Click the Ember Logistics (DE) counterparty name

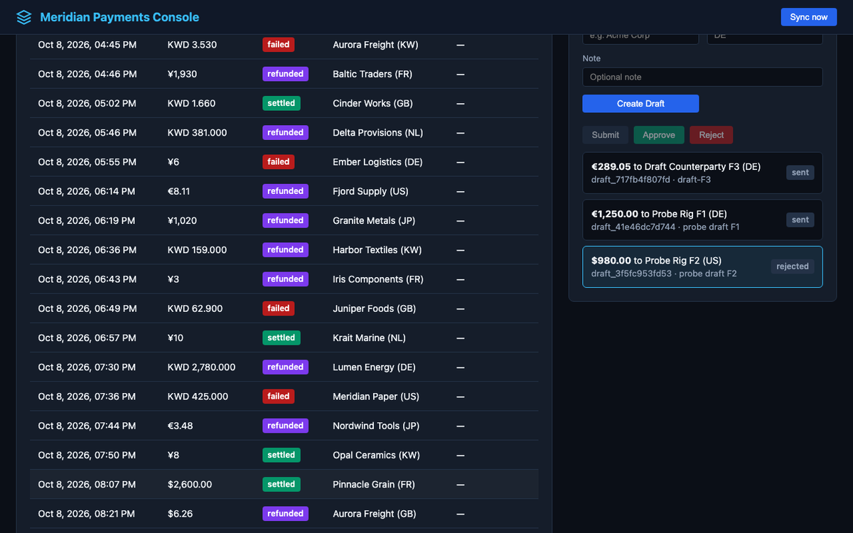pyautogui.click(x=377, y=162)
